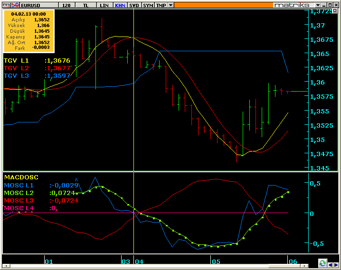Click the blue right arrow navigation icon
This screenshot has height=270, width=341.
click(x=336, y=265)
